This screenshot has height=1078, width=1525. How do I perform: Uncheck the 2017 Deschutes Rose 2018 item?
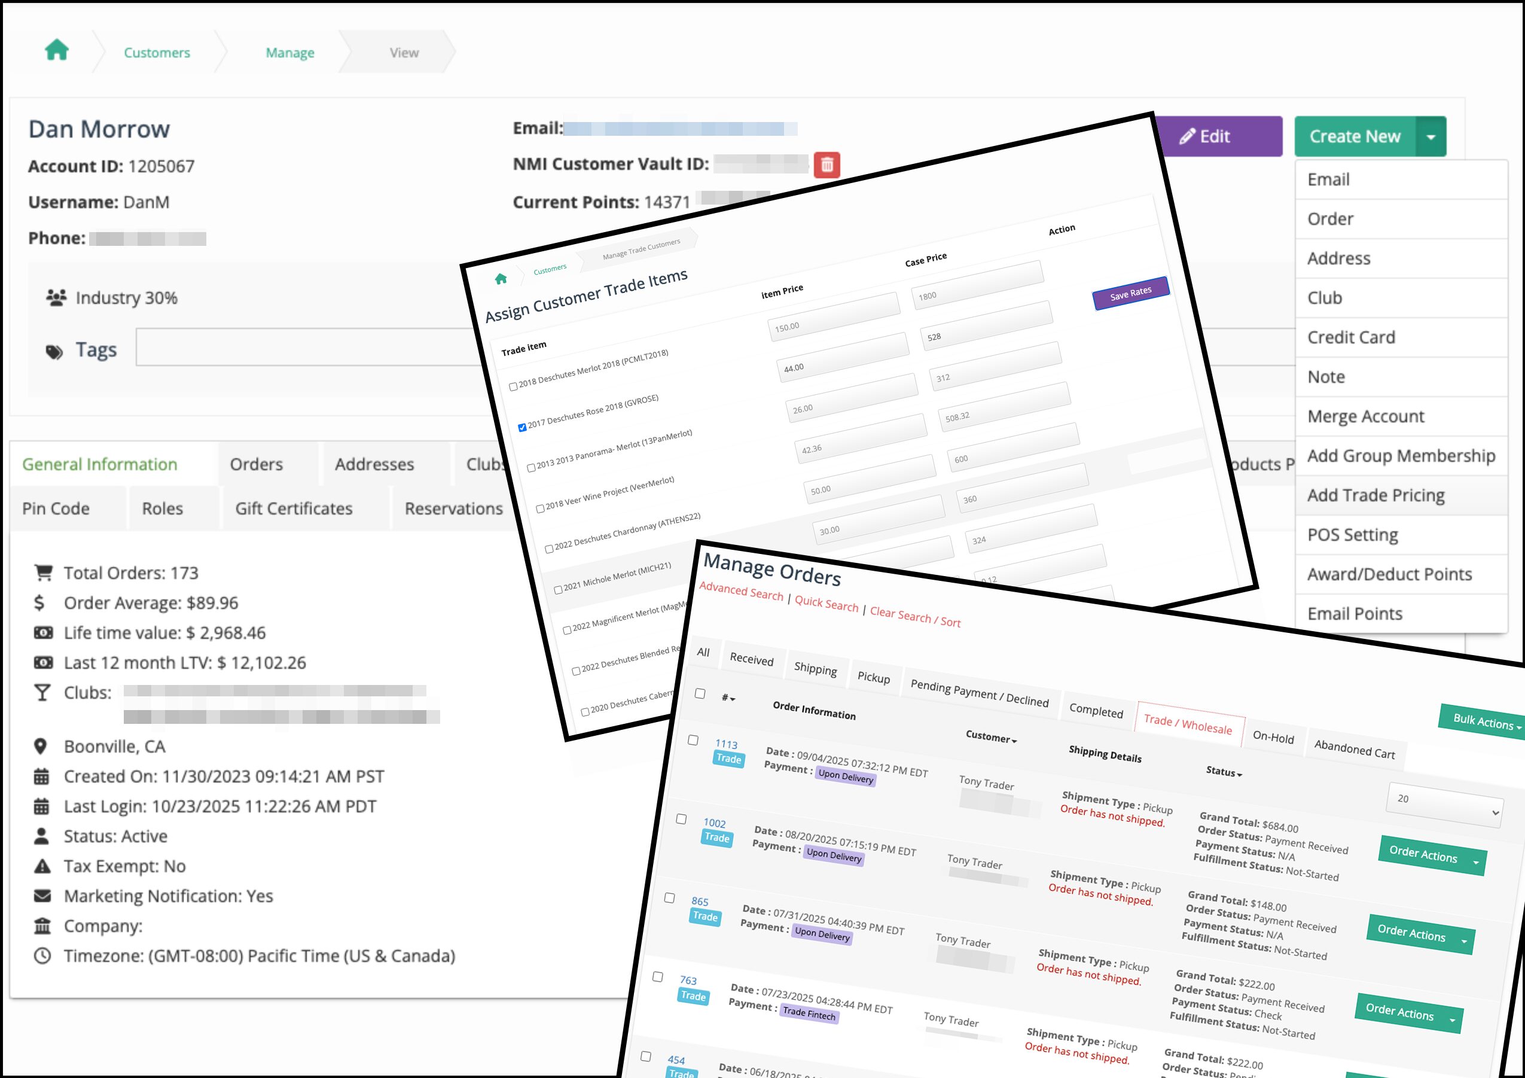click(522, 427)
